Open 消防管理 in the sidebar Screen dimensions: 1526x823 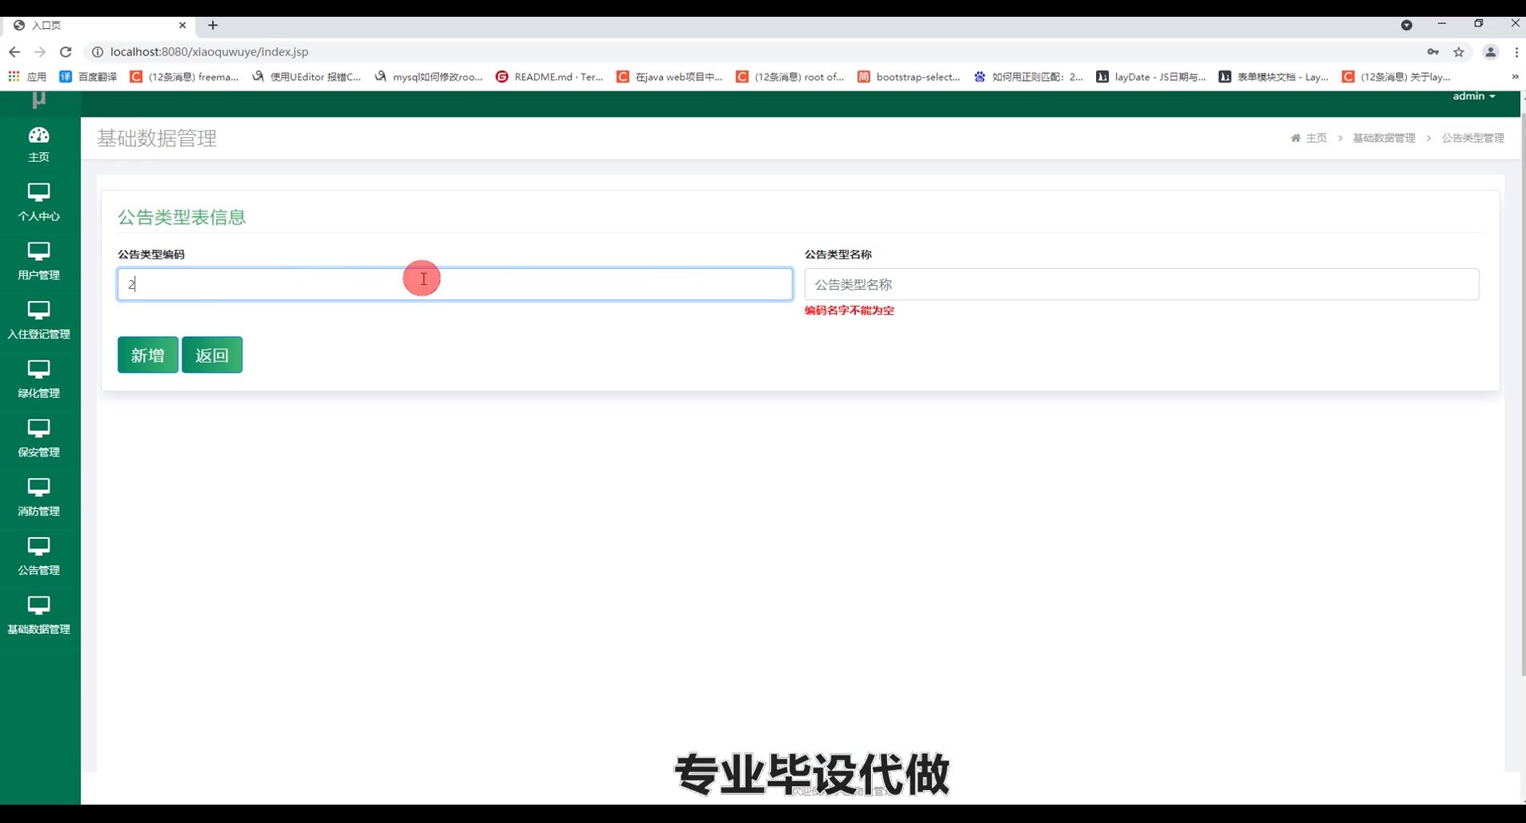pos(38,497)
